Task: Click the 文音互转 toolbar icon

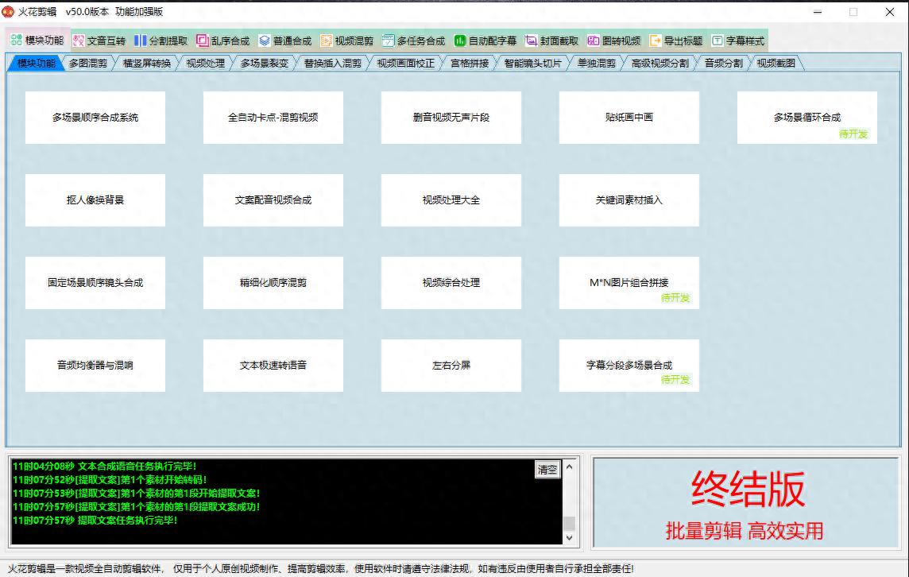Action: (x=79, y=41)
